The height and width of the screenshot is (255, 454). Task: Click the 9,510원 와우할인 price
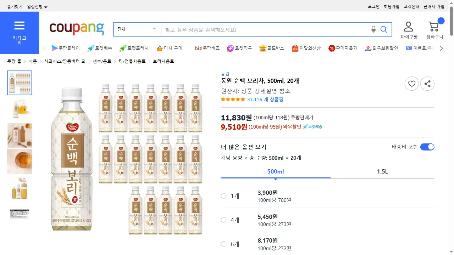coord(234,127)
